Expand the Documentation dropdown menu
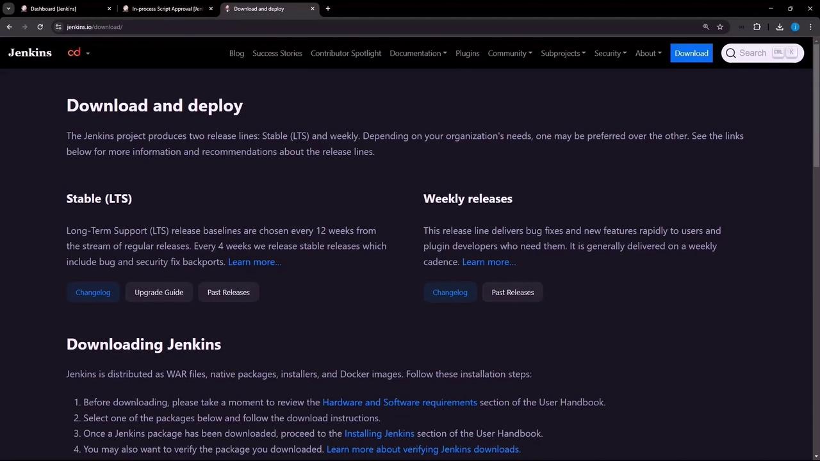 pos(418,53)
